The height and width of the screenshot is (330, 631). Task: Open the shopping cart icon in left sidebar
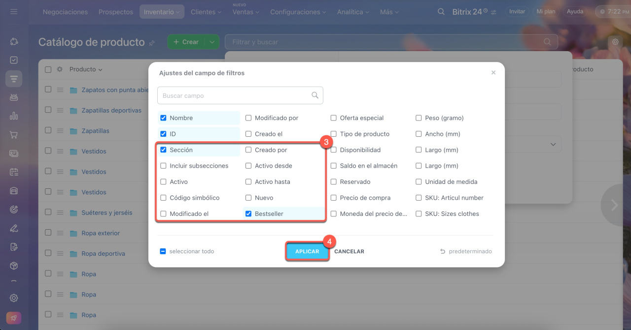point(14,135)
